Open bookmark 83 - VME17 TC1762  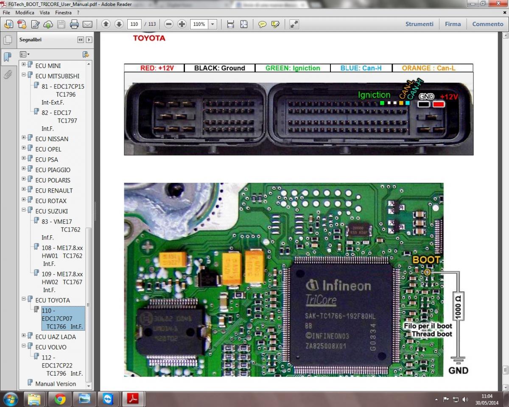click(x=61, y=229)
